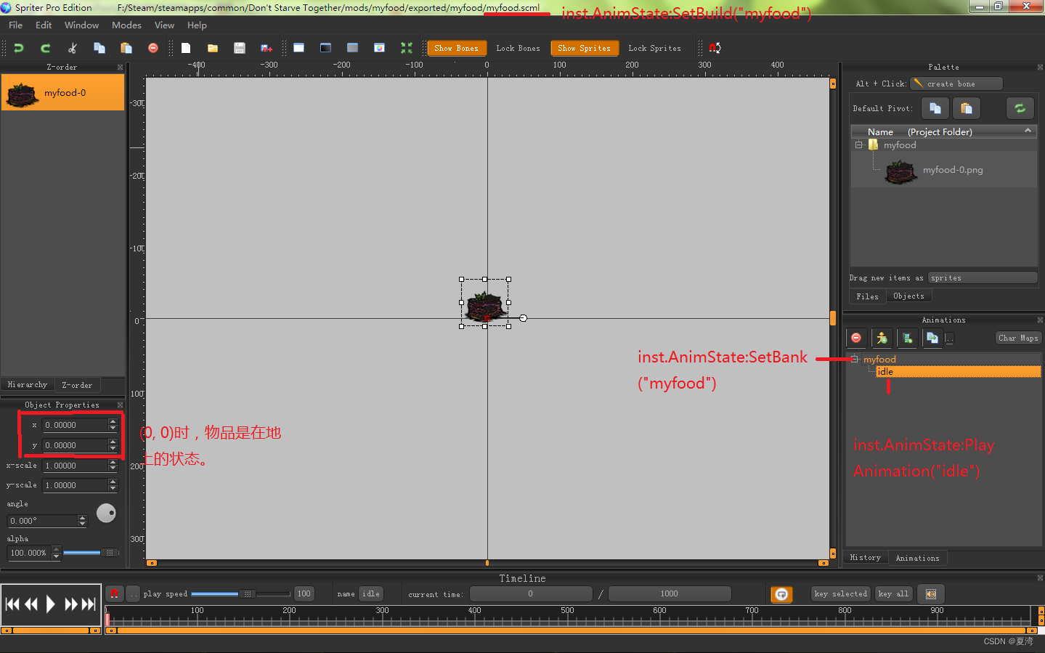
Task: Jump to animation end with skip-forward button
Action: click(89, 604)
